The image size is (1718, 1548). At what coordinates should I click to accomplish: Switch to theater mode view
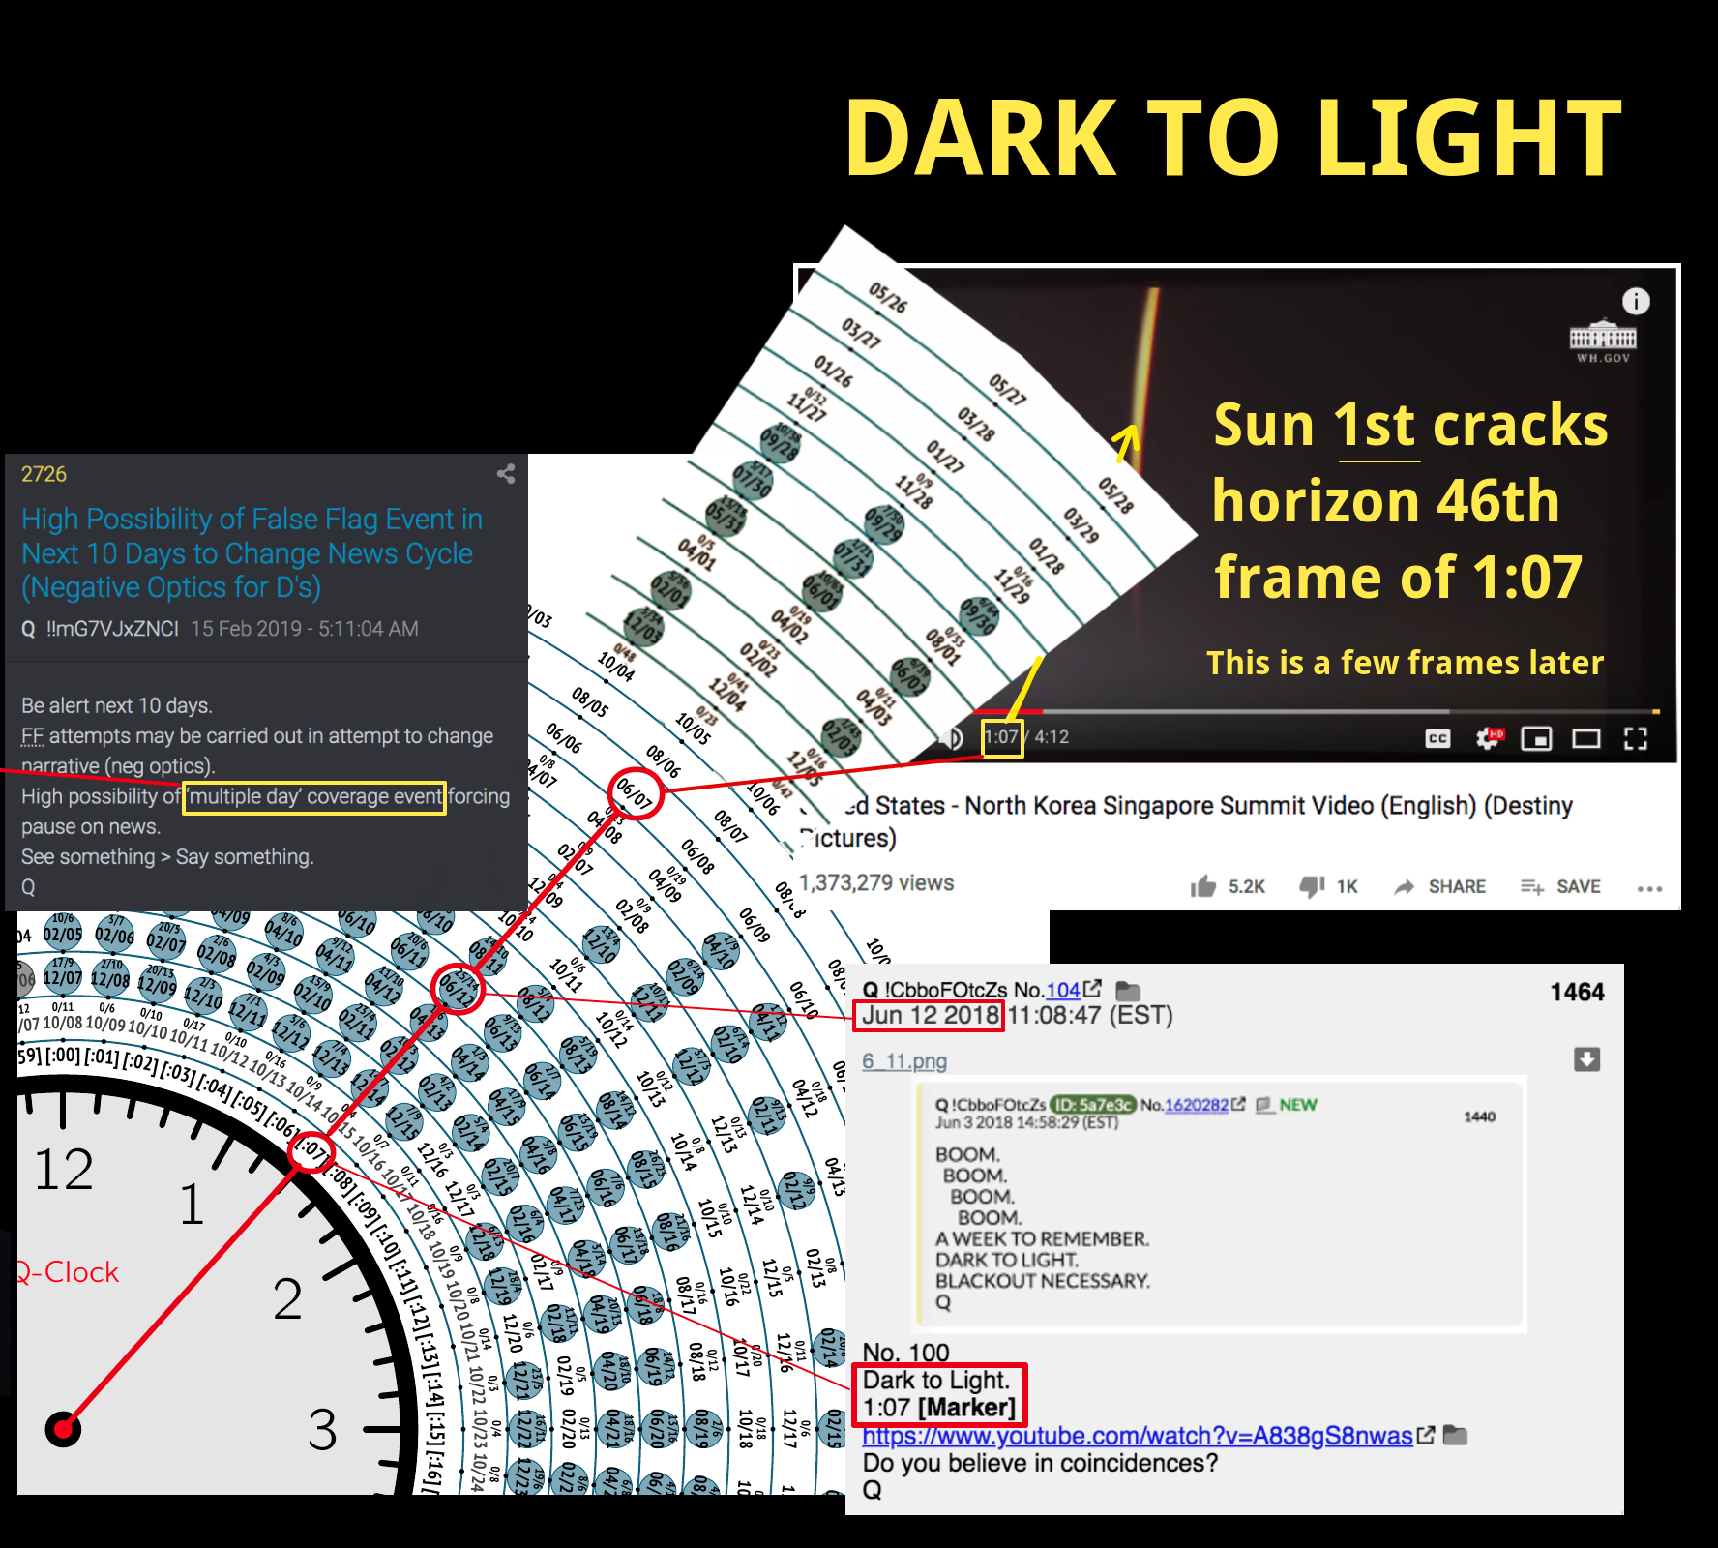point(1586,739)
